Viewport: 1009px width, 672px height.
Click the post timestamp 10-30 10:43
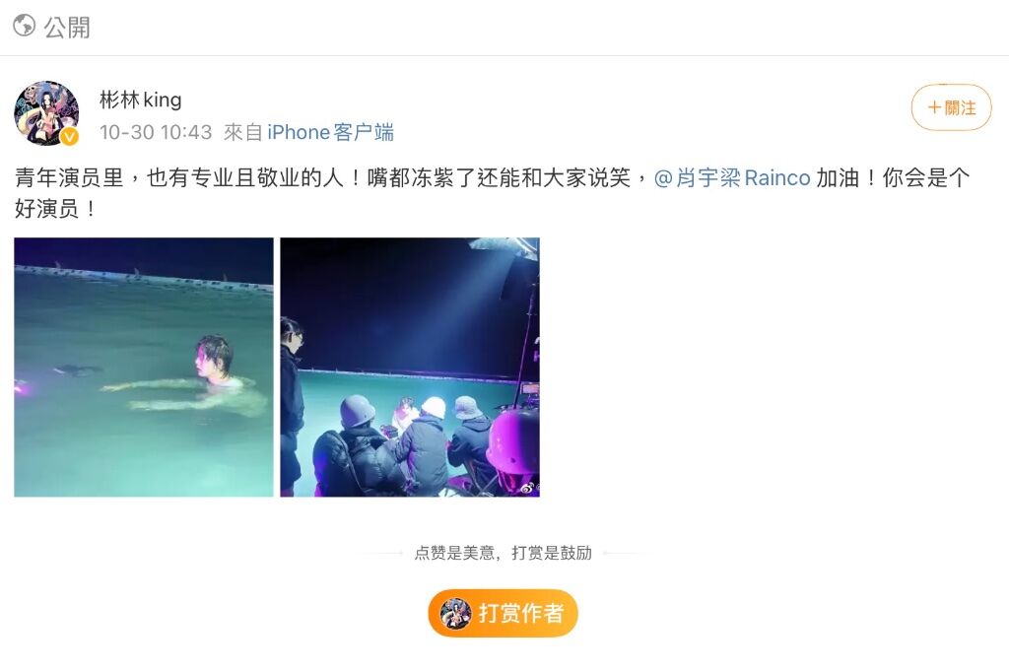(x=156, y=132)
